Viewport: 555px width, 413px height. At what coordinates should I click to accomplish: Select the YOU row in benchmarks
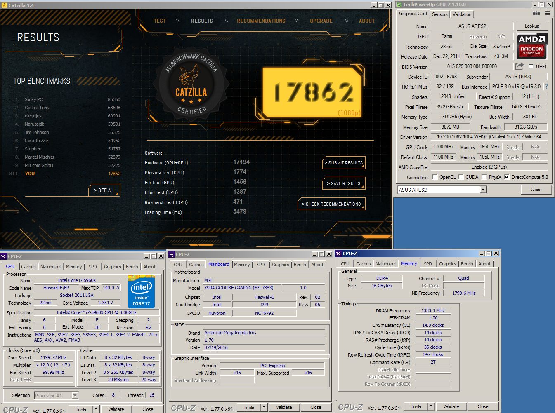point(66,174)
